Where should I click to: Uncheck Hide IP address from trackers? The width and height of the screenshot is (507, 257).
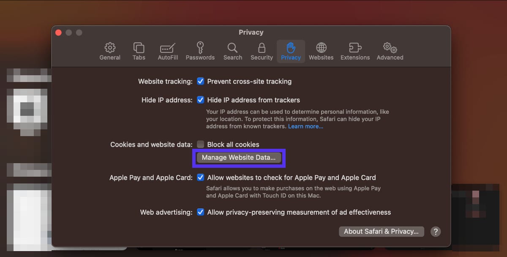201,100
